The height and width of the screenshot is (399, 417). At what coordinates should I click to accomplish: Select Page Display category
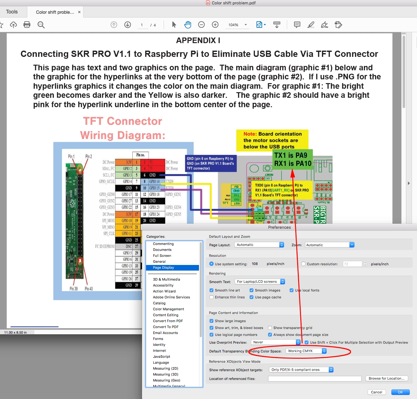tap(172, 267)
